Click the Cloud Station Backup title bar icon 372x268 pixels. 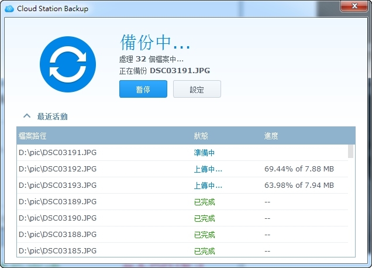(x=9, y=9)
